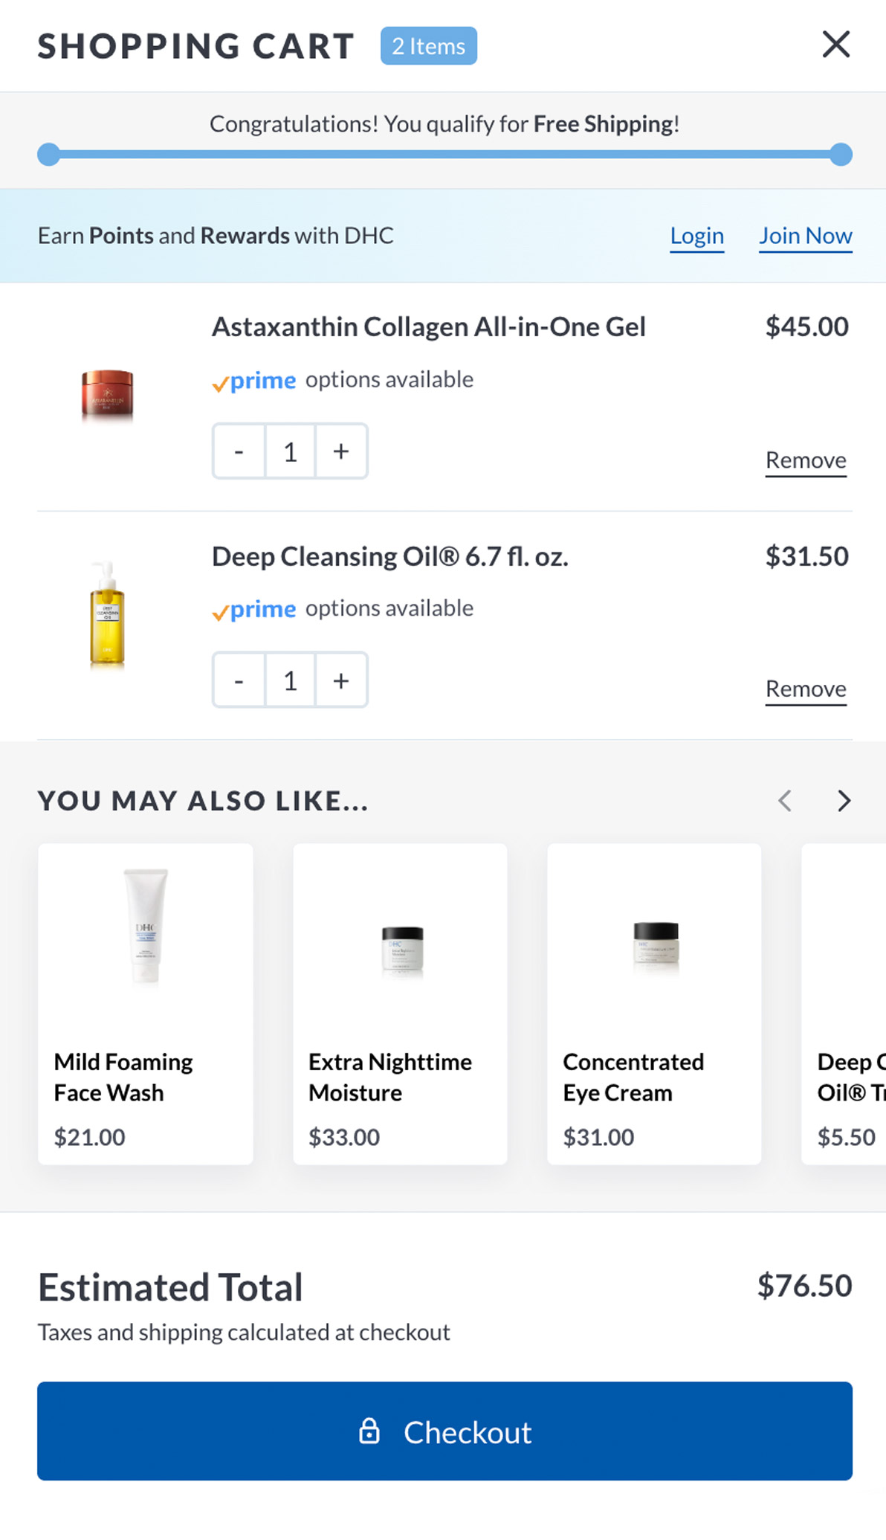Increase Deep Cleansing Oil quantity
The image size is (886, 1540).
341,680
